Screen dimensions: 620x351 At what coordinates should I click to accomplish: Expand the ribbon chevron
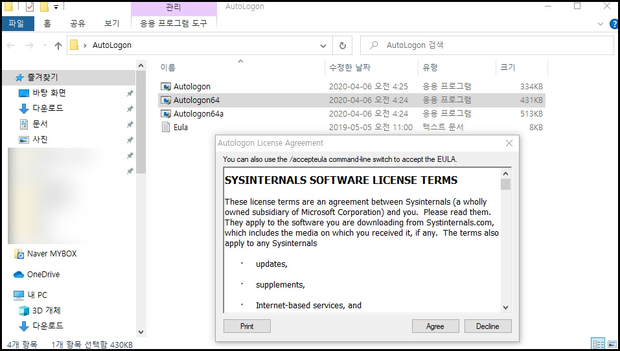point(600,24)
